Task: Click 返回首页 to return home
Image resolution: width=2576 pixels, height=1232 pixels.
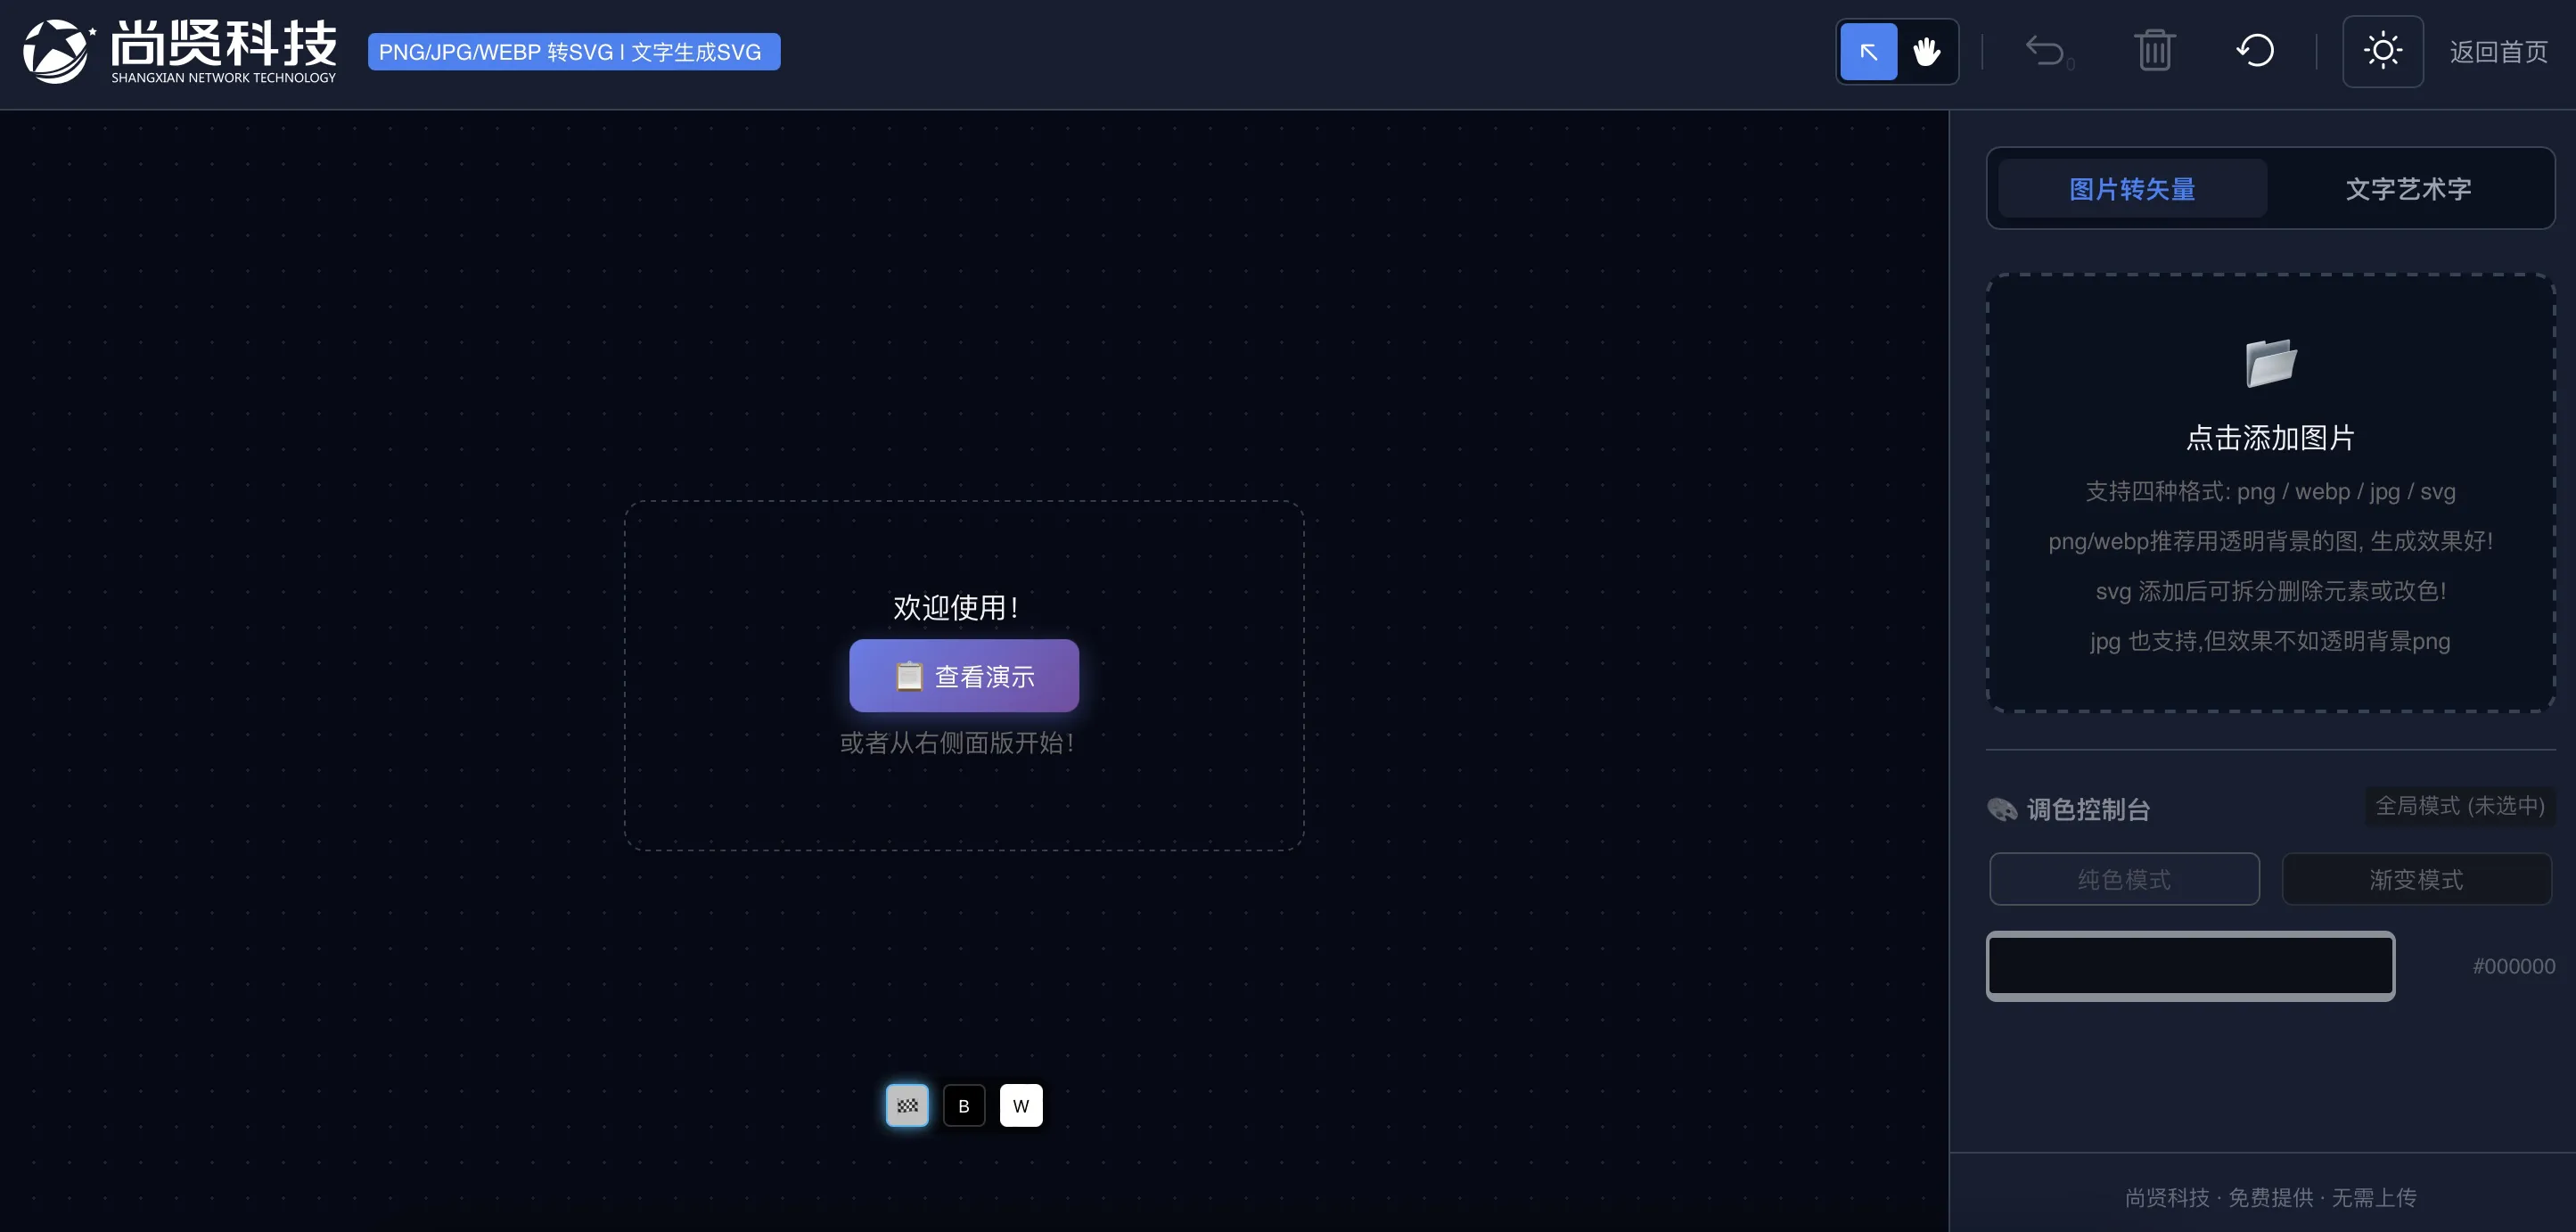Action: (x=2498, y=52)
